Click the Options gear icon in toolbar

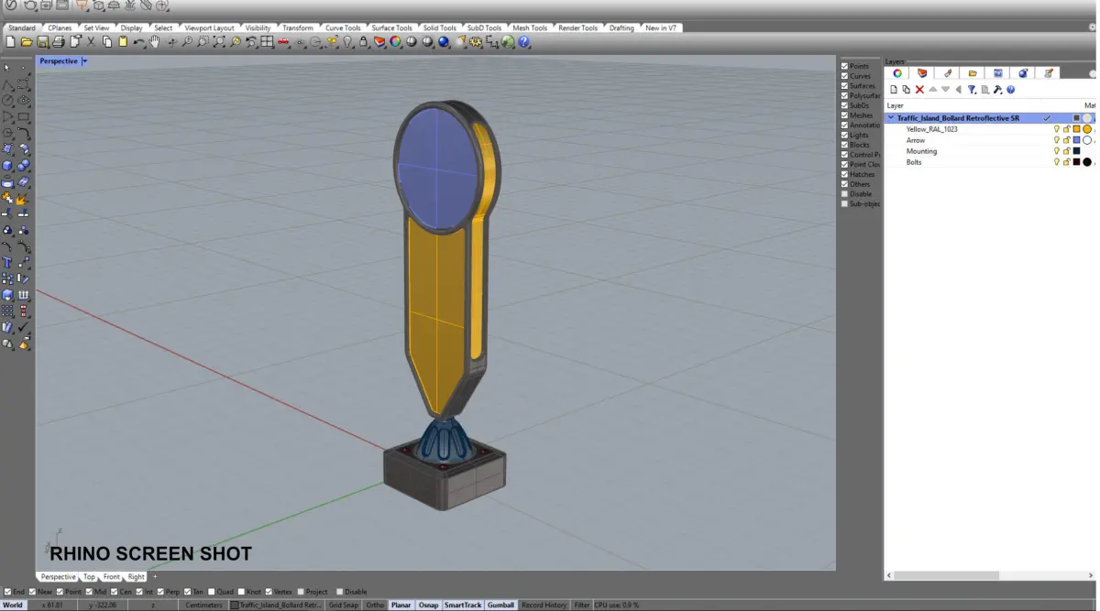pyautogui.click(x=476, y=42)
